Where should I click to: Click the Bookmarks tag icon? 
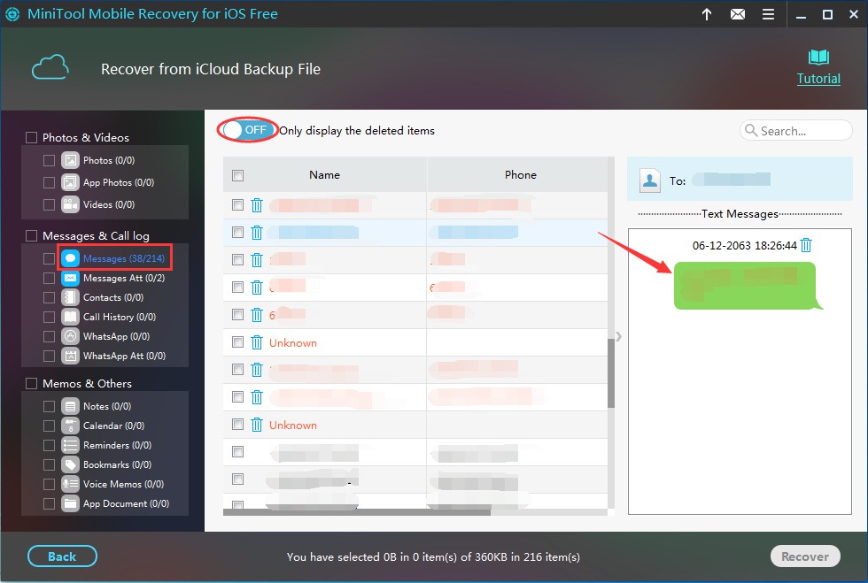pos(70,464)
